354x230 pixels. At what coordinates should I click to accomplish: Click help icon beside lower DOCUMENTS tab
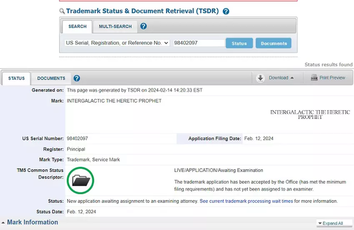click(77, 78)
